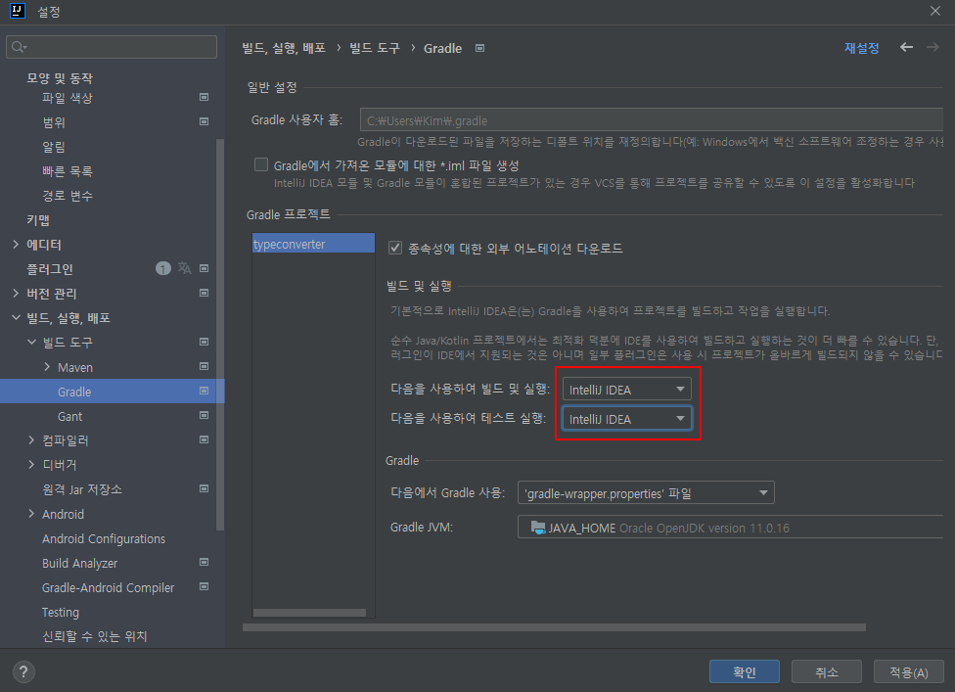Expand the 버전 관리 tree node
The image size is (955, 692).
16,293
